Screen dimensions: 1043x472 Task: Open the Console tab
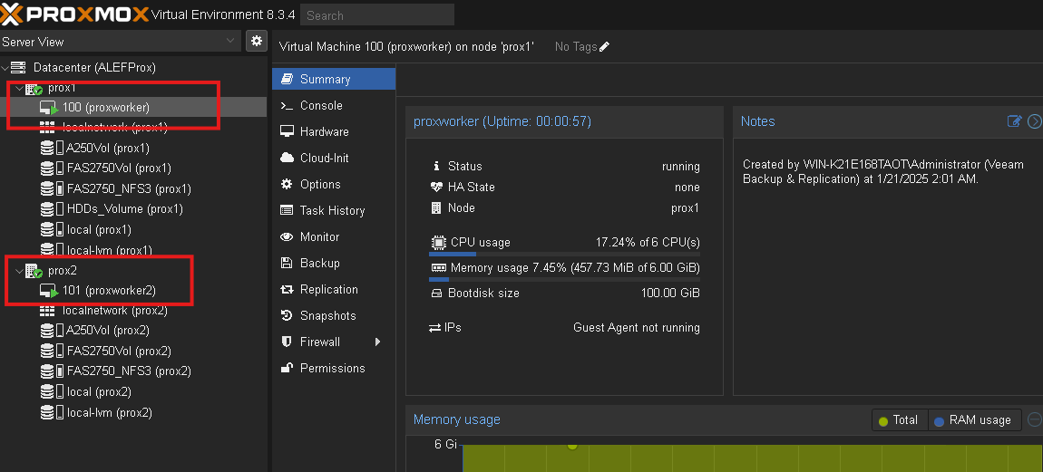334,105
